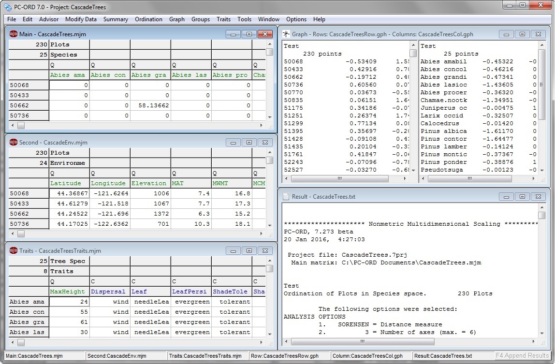This screenshot has height=364, width=555.
Task: Click the Traits matrix window icon
Action: click(x=14, y=251)
